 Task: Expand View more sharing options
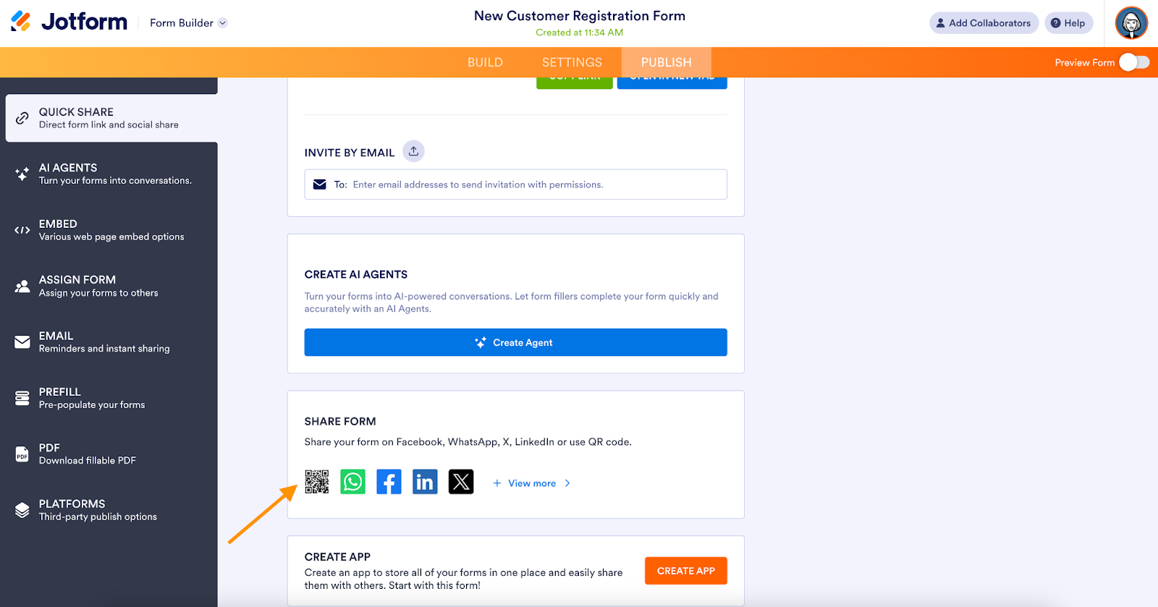532,483
